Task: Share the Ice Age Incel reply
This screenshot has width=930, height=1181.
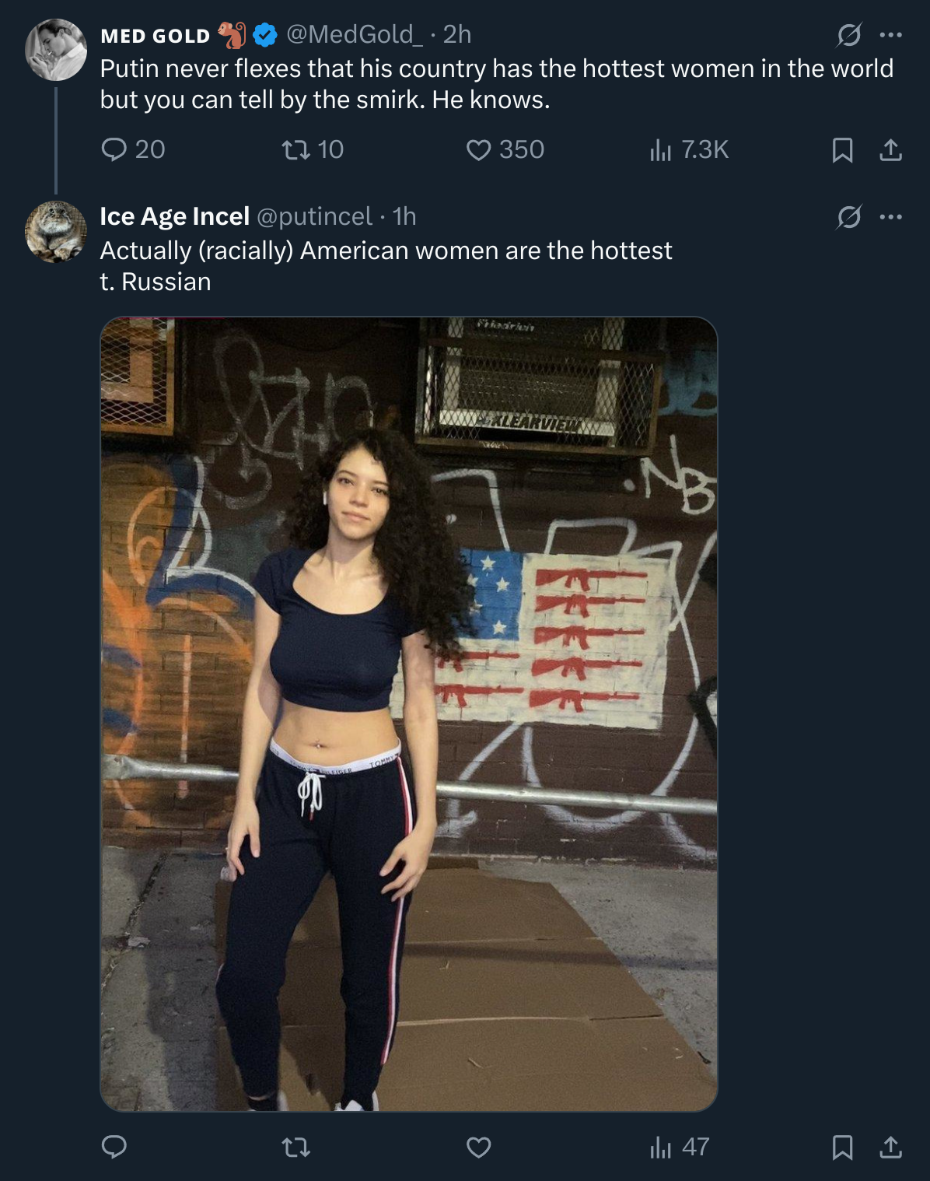Action: (890, 1147)
